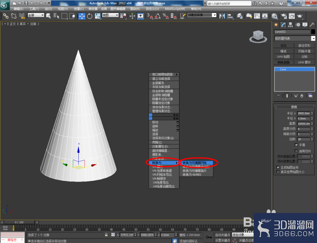
Task: Enable the 真实世界贴图大小 checkbox
Action: [x=278, y=172]
